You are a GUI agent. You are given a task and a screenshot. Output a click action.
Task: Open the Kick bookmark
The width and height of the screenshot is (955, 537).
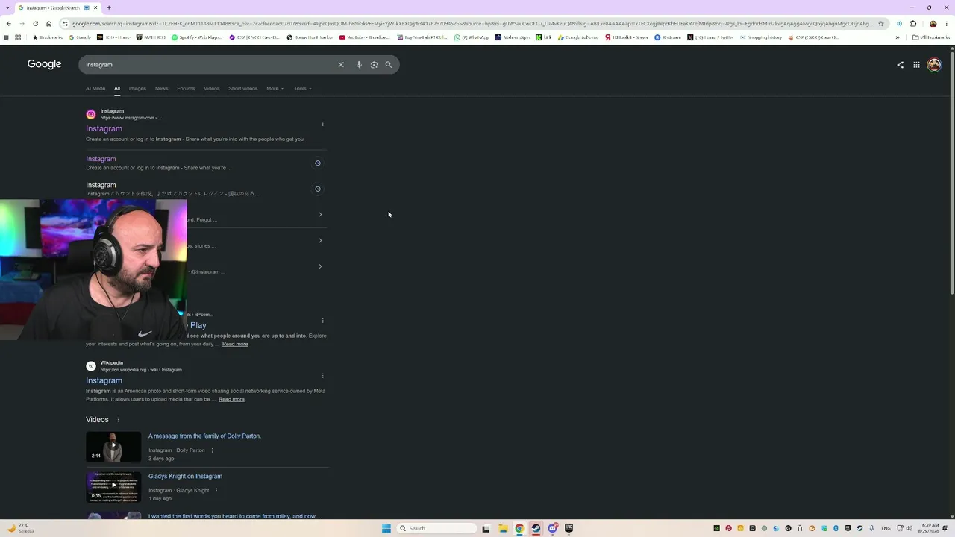[x=544, y=37]
